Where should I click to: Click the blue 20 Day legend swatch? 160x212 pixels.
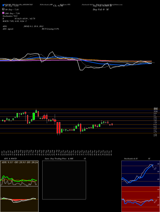click(x=3, y=5)
